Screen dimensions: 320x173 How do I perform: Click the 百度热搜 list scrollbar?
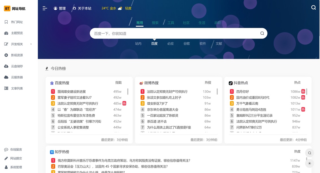click(128, 91)
